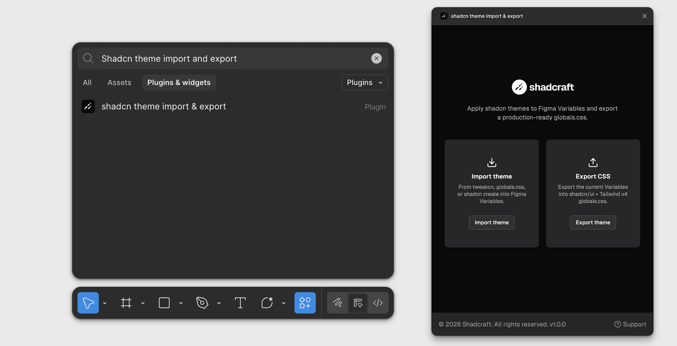Run shadcn theme import & export result
The image size is (677, 346).
pyautogui.click(x=233, y=107)
